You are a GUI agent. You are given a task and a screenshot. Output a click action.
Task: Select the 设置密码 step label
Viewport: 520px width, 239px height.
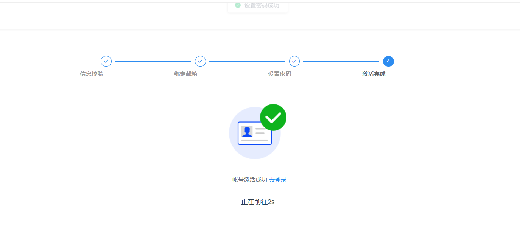tap(280, 74)
